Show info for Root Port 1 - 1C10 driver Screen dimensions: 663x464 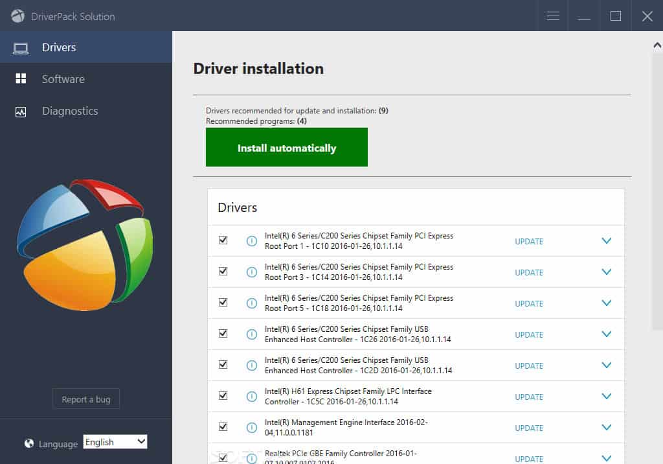tap(252, 241)
